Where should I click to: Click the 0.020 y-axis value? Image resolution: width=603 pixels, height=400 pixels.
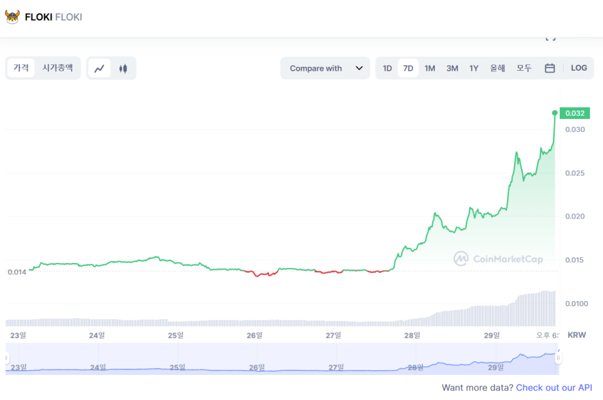575,217
